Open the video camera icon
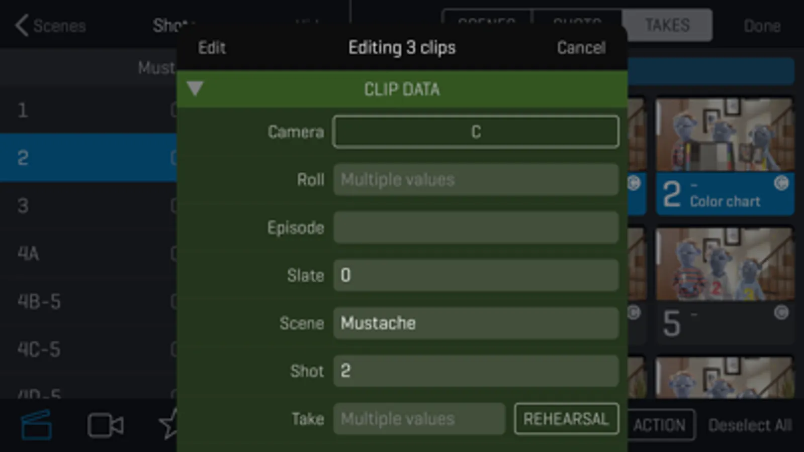This screenshot has width=804, height=452. point(105,426)
